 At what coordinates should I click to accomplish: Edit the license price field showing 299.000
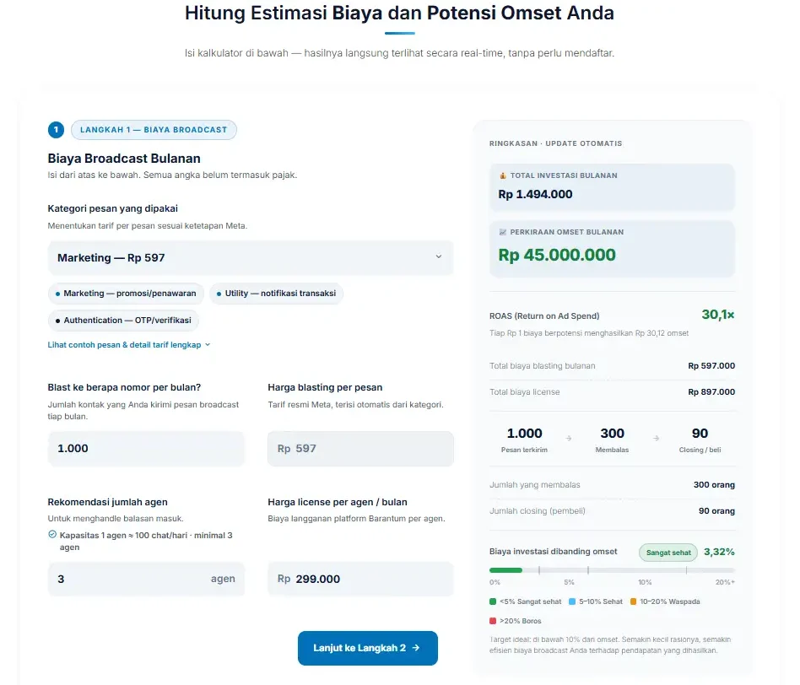pyautogui.click(x=360, y=579)
